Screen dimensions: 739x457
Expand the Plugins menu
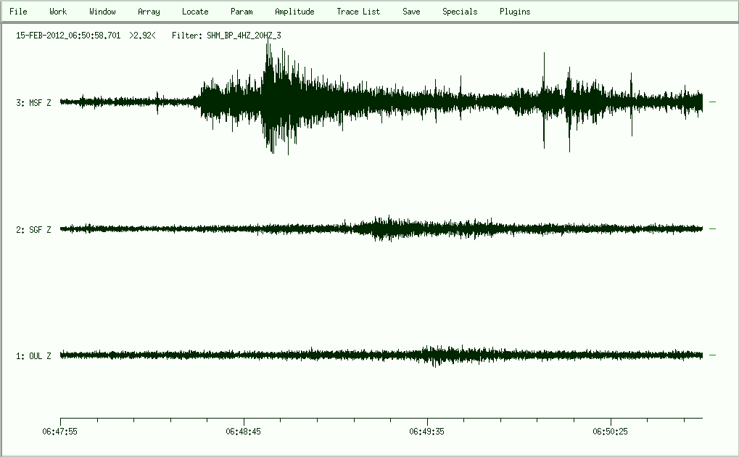coord(515,12)
